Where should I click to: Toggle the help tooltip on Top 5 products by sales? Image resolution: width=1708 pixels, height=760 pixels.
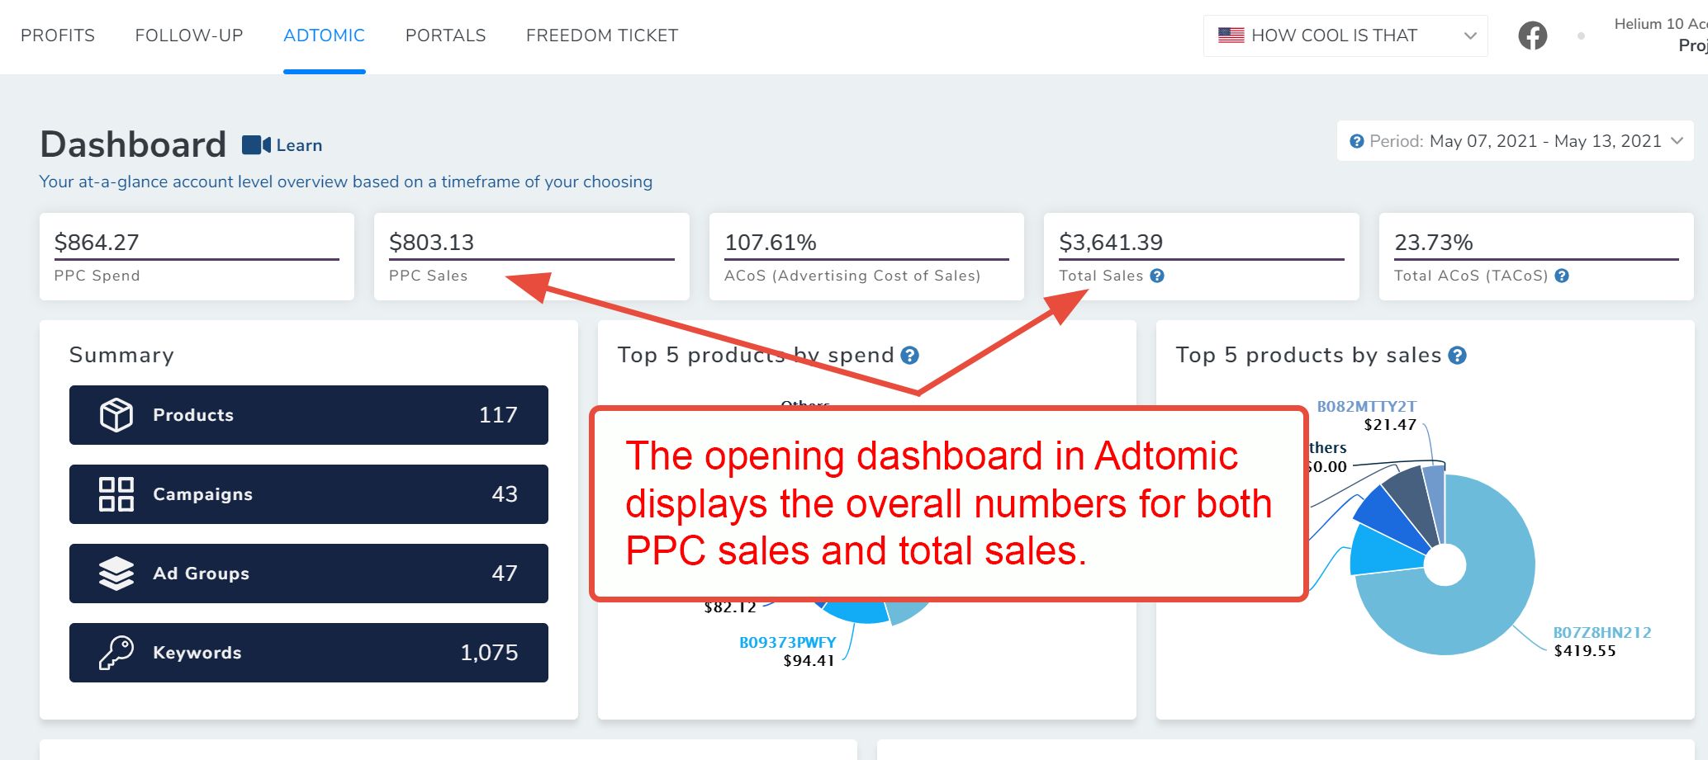(1459, 355)
